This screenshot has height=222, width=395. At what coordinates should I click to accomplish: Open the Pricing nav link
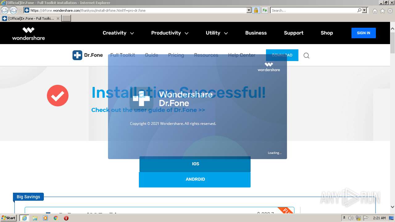tap(176, 55)
